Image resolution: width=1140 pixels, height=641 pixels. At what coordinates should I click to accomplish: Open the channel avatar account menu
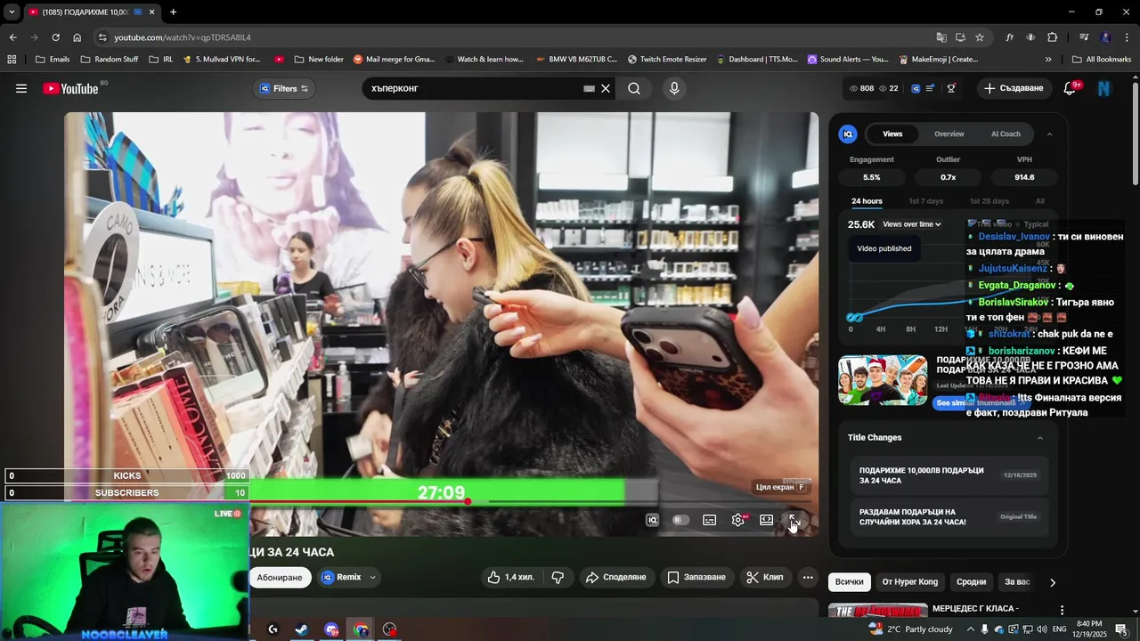(x=1104, y=88)
